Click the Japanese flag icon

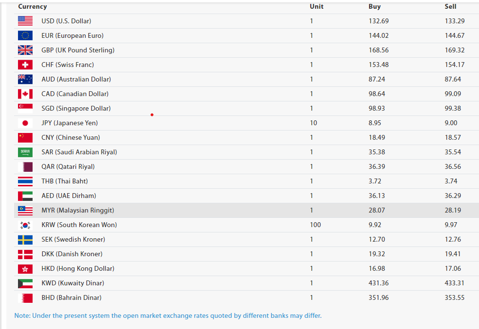25,123
